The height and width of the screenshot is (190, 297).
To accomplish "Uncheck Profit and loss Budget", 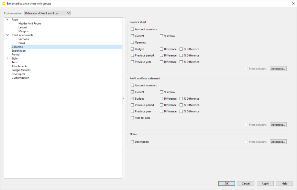I will [132, 99].
